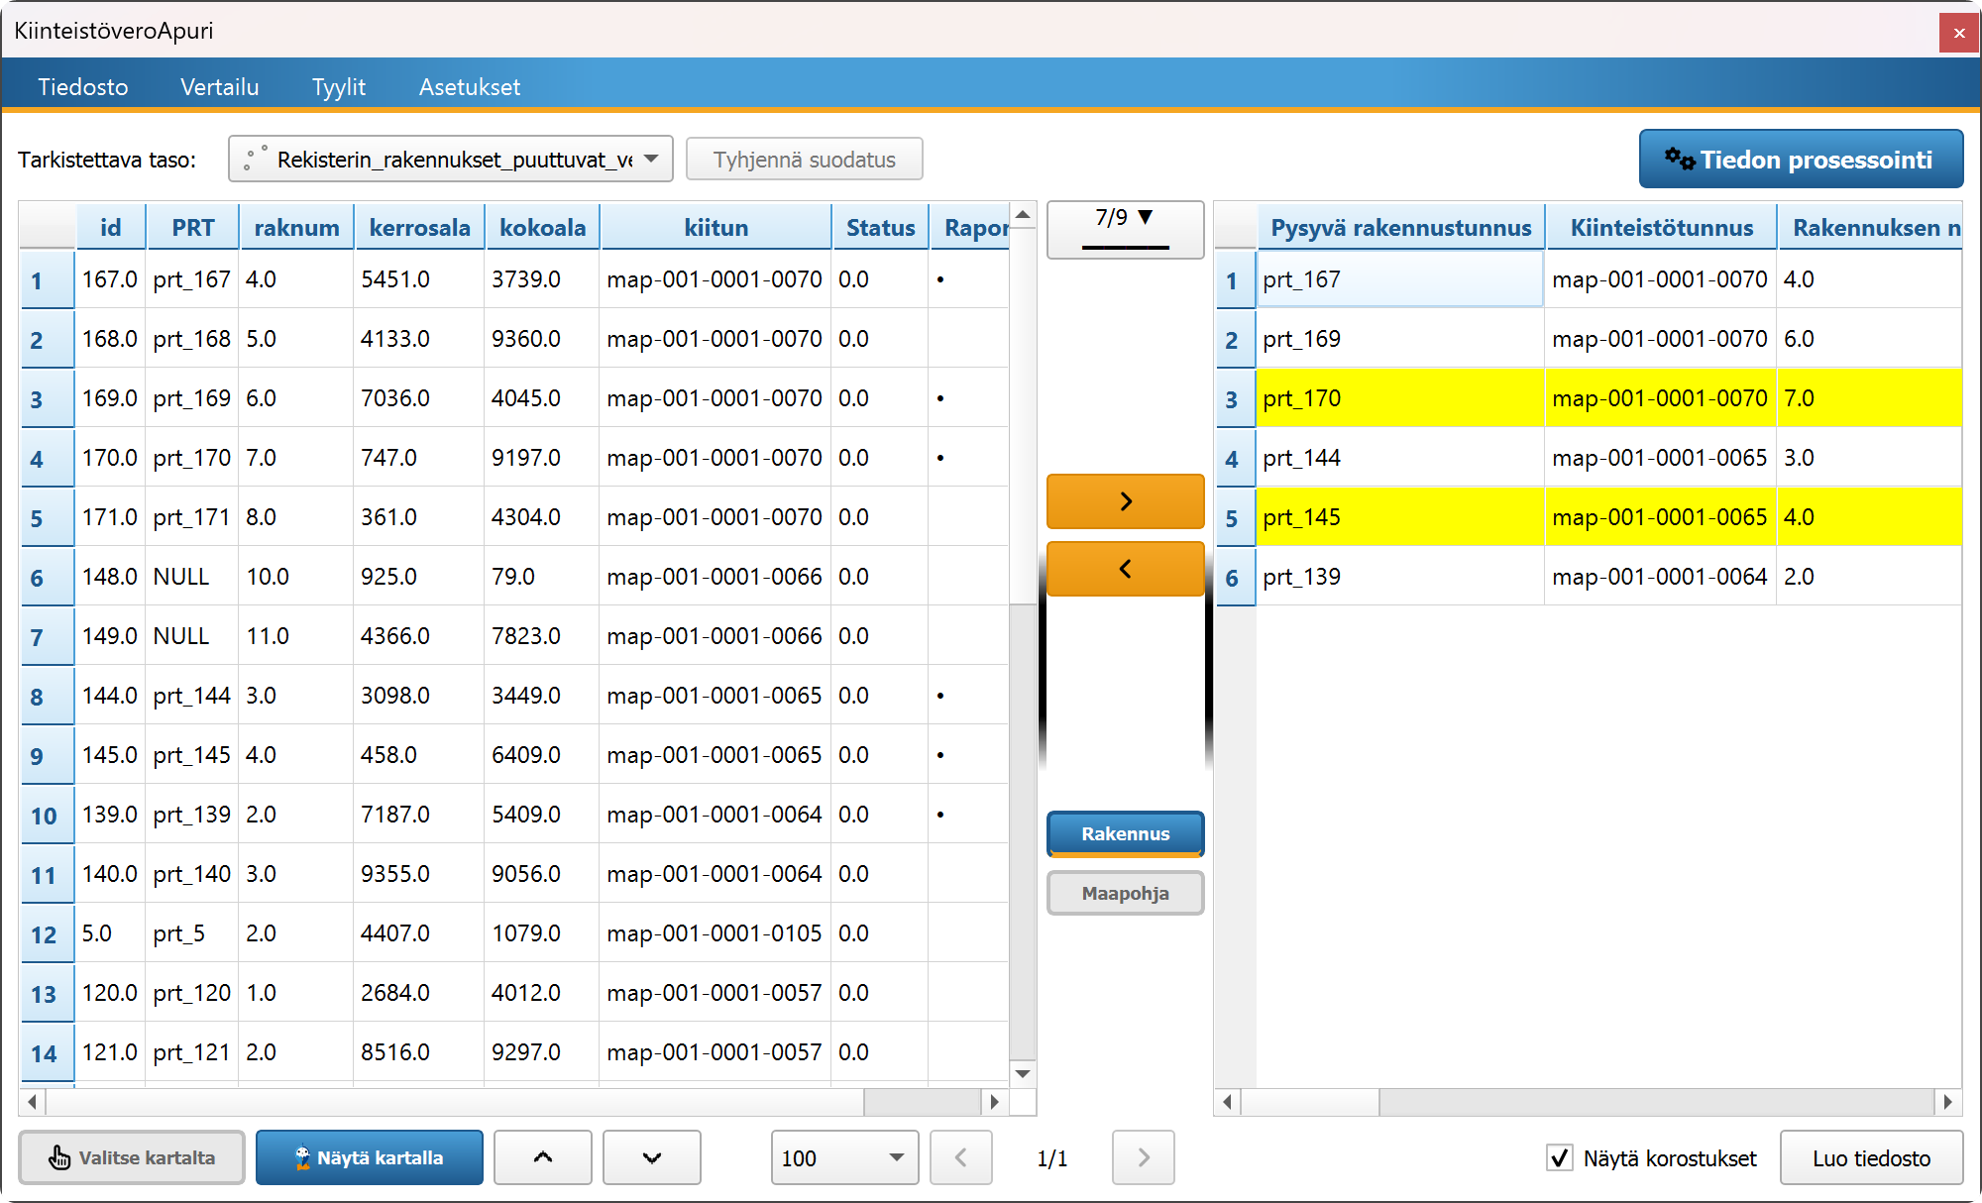Select the prt_170 highlighted yellow cell
Image resolution: width=1982 pixels, height=1203 pixels.
click(x=1399, y=398)
